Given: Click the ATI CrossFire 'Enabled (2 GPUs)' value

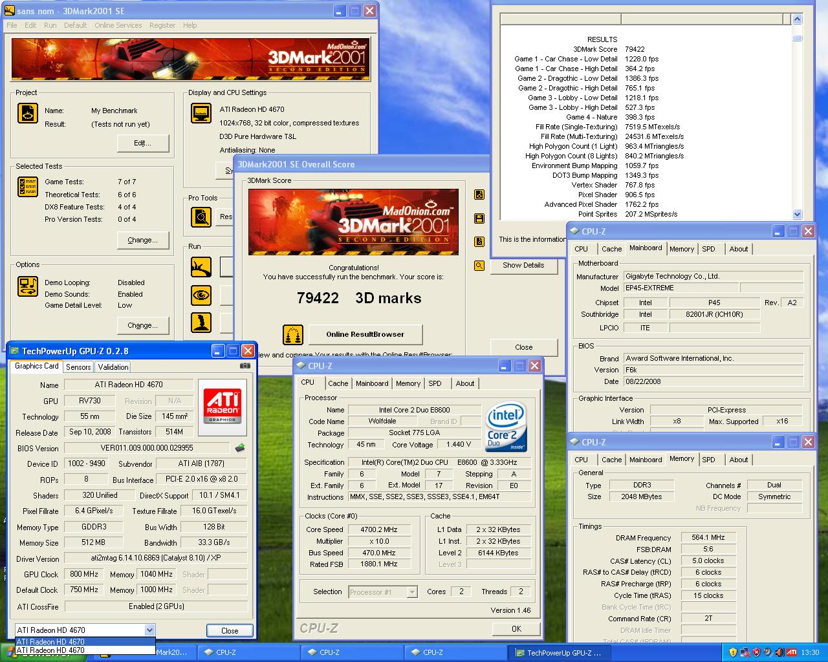Looking at the screenshot, I should [156, 606].
